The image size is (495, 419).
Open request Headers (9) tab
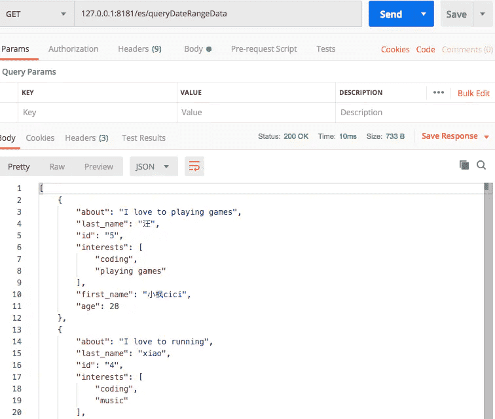140,49
